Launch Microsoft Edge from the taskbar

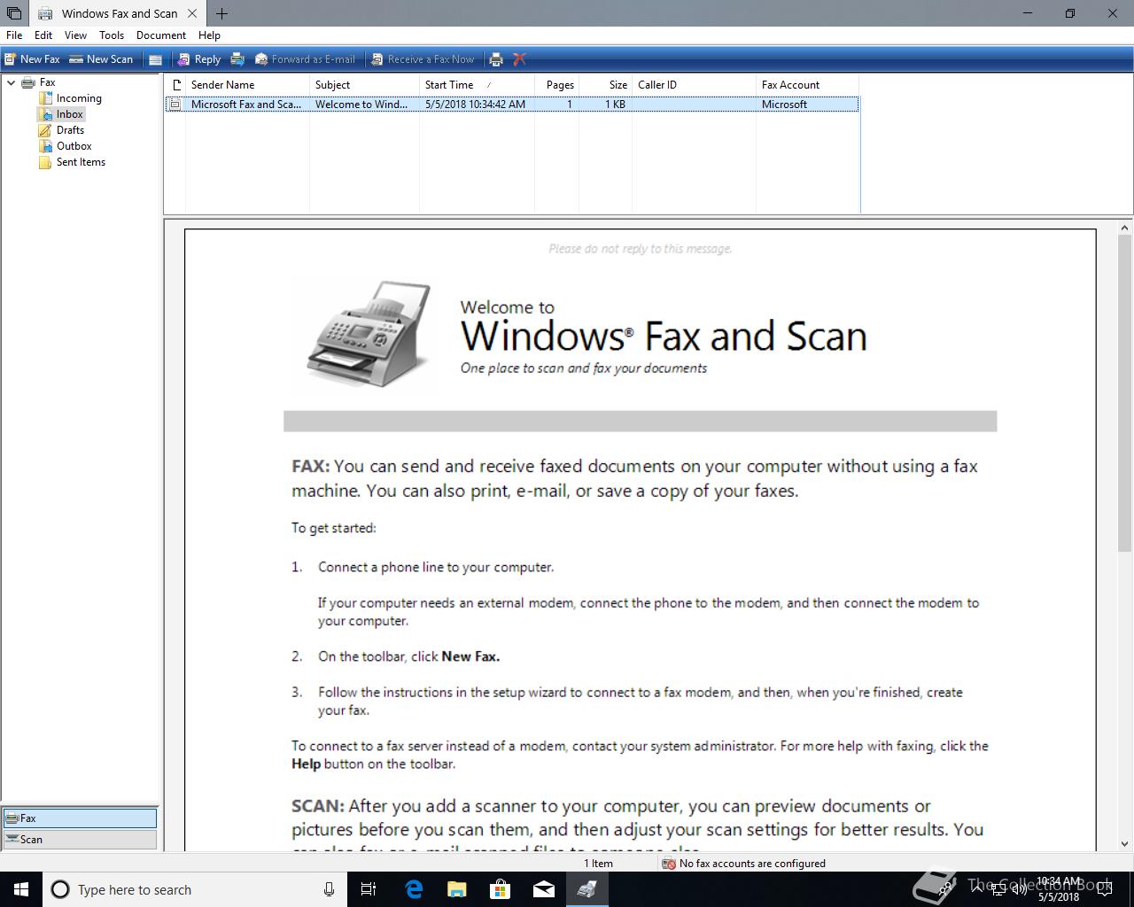[x=414, y=889]
